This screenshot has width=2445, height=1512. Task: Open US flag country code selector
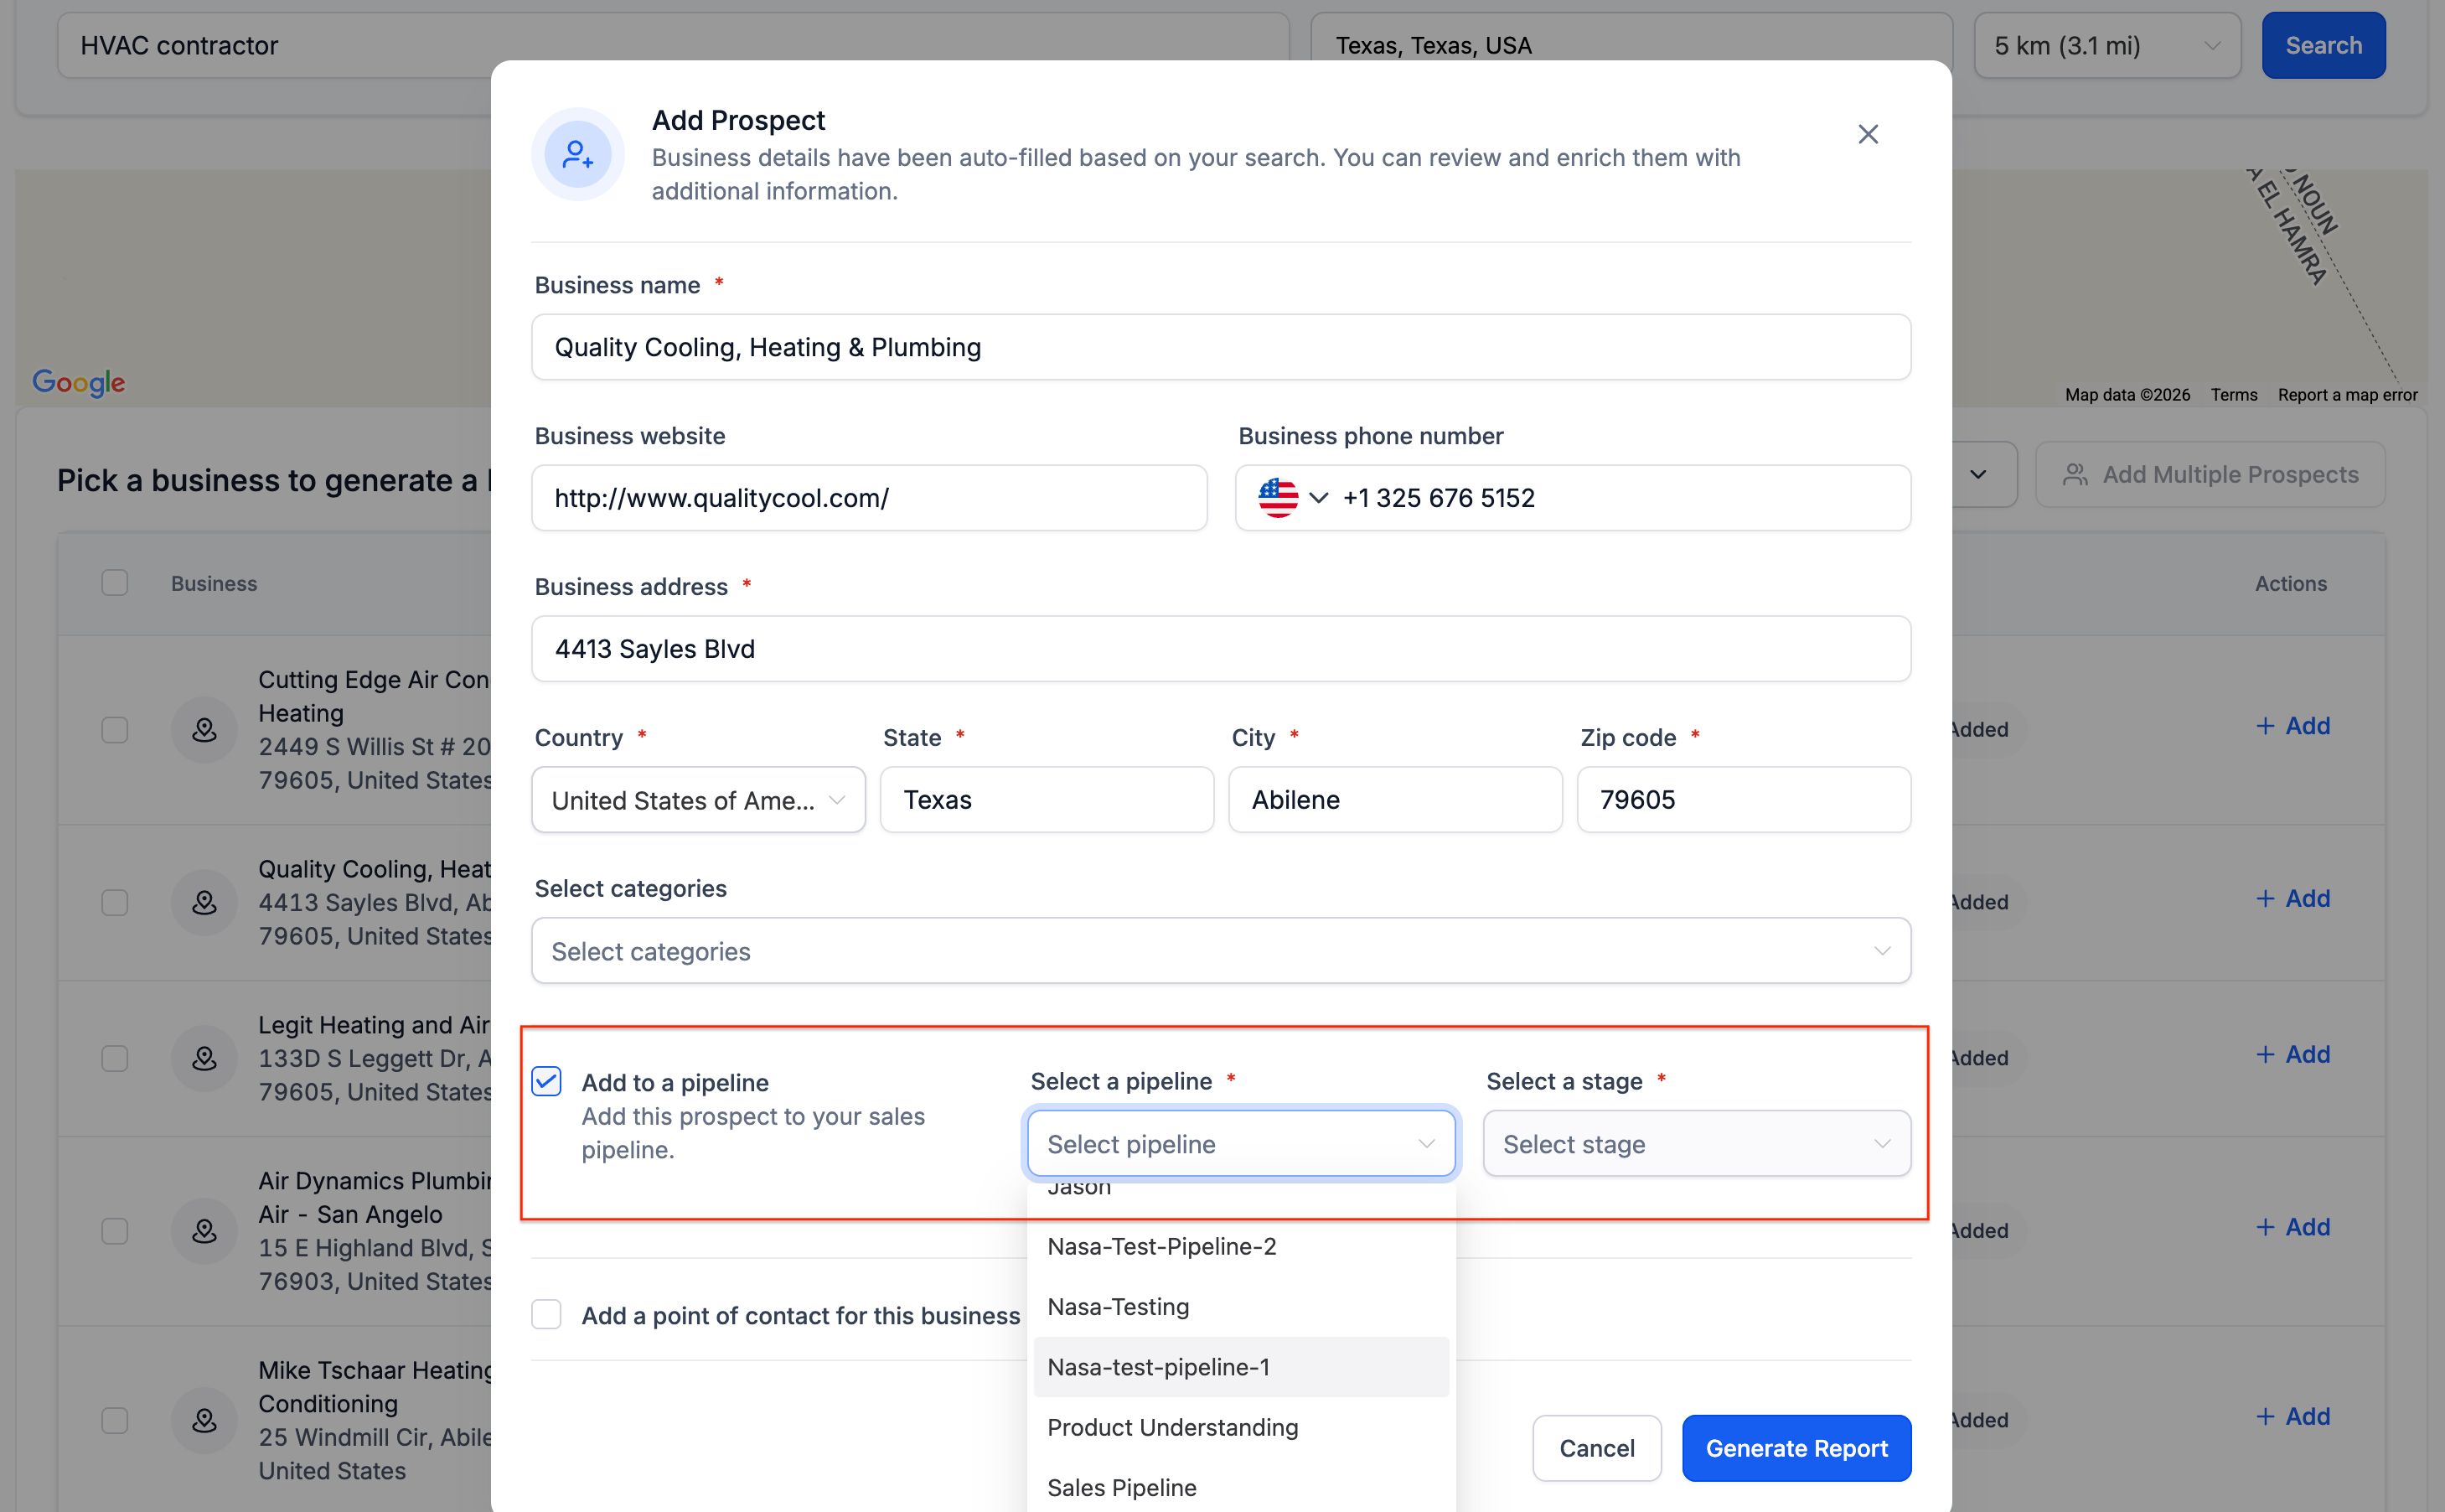pos(1293,498)
